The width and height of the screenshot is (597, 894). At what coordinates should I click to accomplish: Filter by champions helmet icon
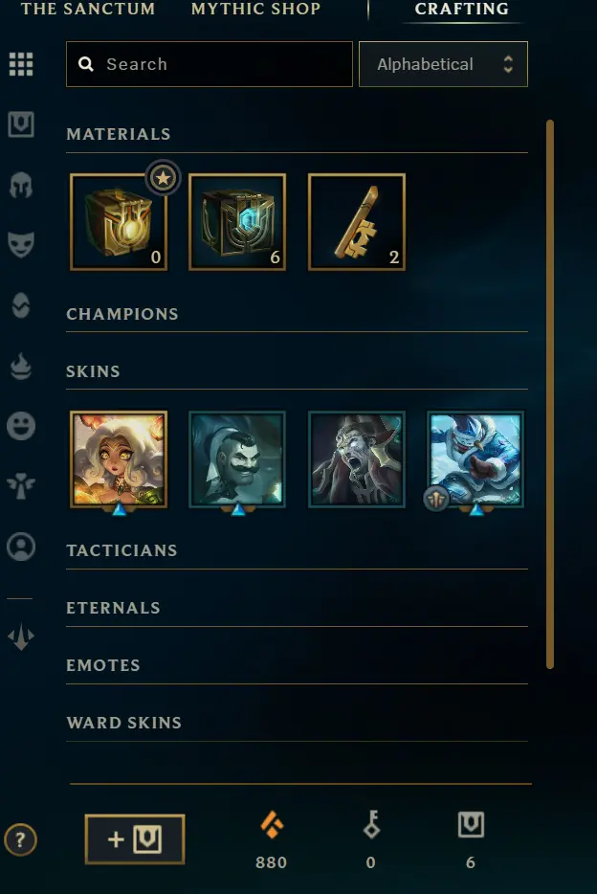pos(21,186)
